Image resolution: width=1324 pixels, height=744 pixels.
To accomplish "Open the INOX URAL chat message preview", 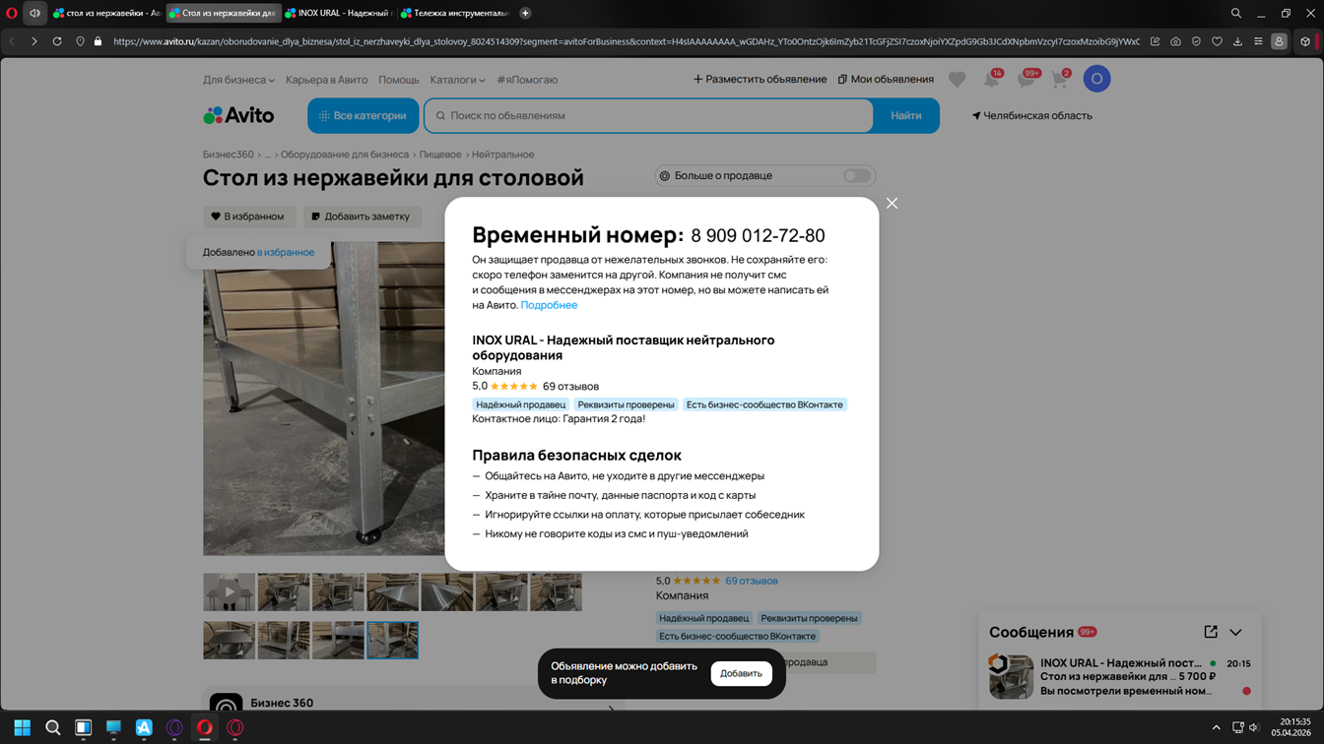I will pyautogui.click(x=1119, y=676).
